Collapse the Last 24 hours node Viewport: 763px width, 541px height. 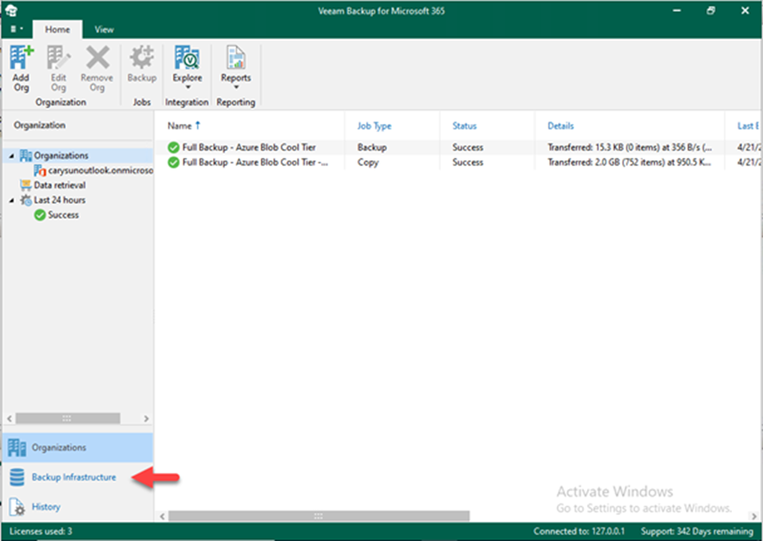pos(11,200)
